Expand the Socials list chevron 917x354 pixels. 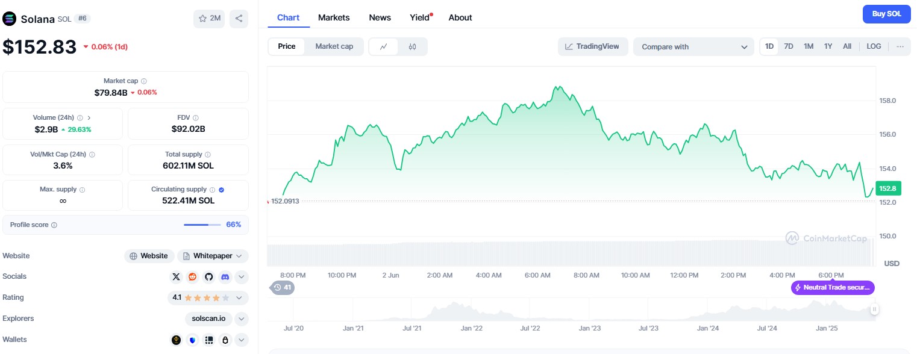pos(241,277)
